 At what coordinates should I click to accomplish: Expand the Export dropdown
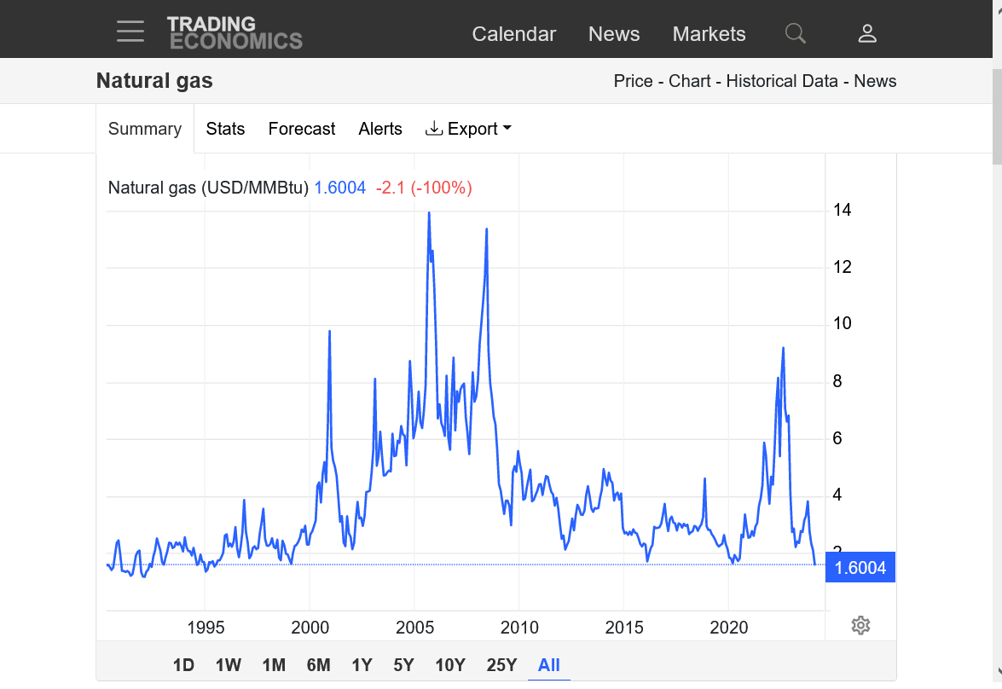point(468,129)
